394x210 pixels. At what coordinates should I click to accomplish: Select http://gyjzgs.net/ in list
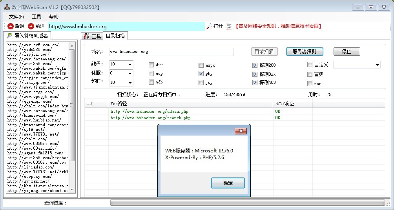click(28, 181)
